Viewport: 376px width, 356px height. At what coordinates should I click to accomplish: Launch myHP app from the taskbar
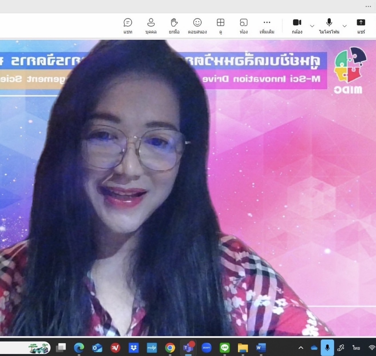tap(152, 348)
